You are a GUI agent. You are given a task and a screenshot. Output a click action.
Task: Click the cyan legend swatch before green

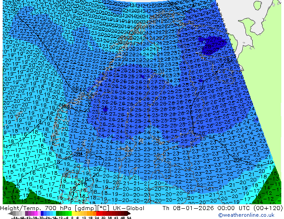coord(55,214)
